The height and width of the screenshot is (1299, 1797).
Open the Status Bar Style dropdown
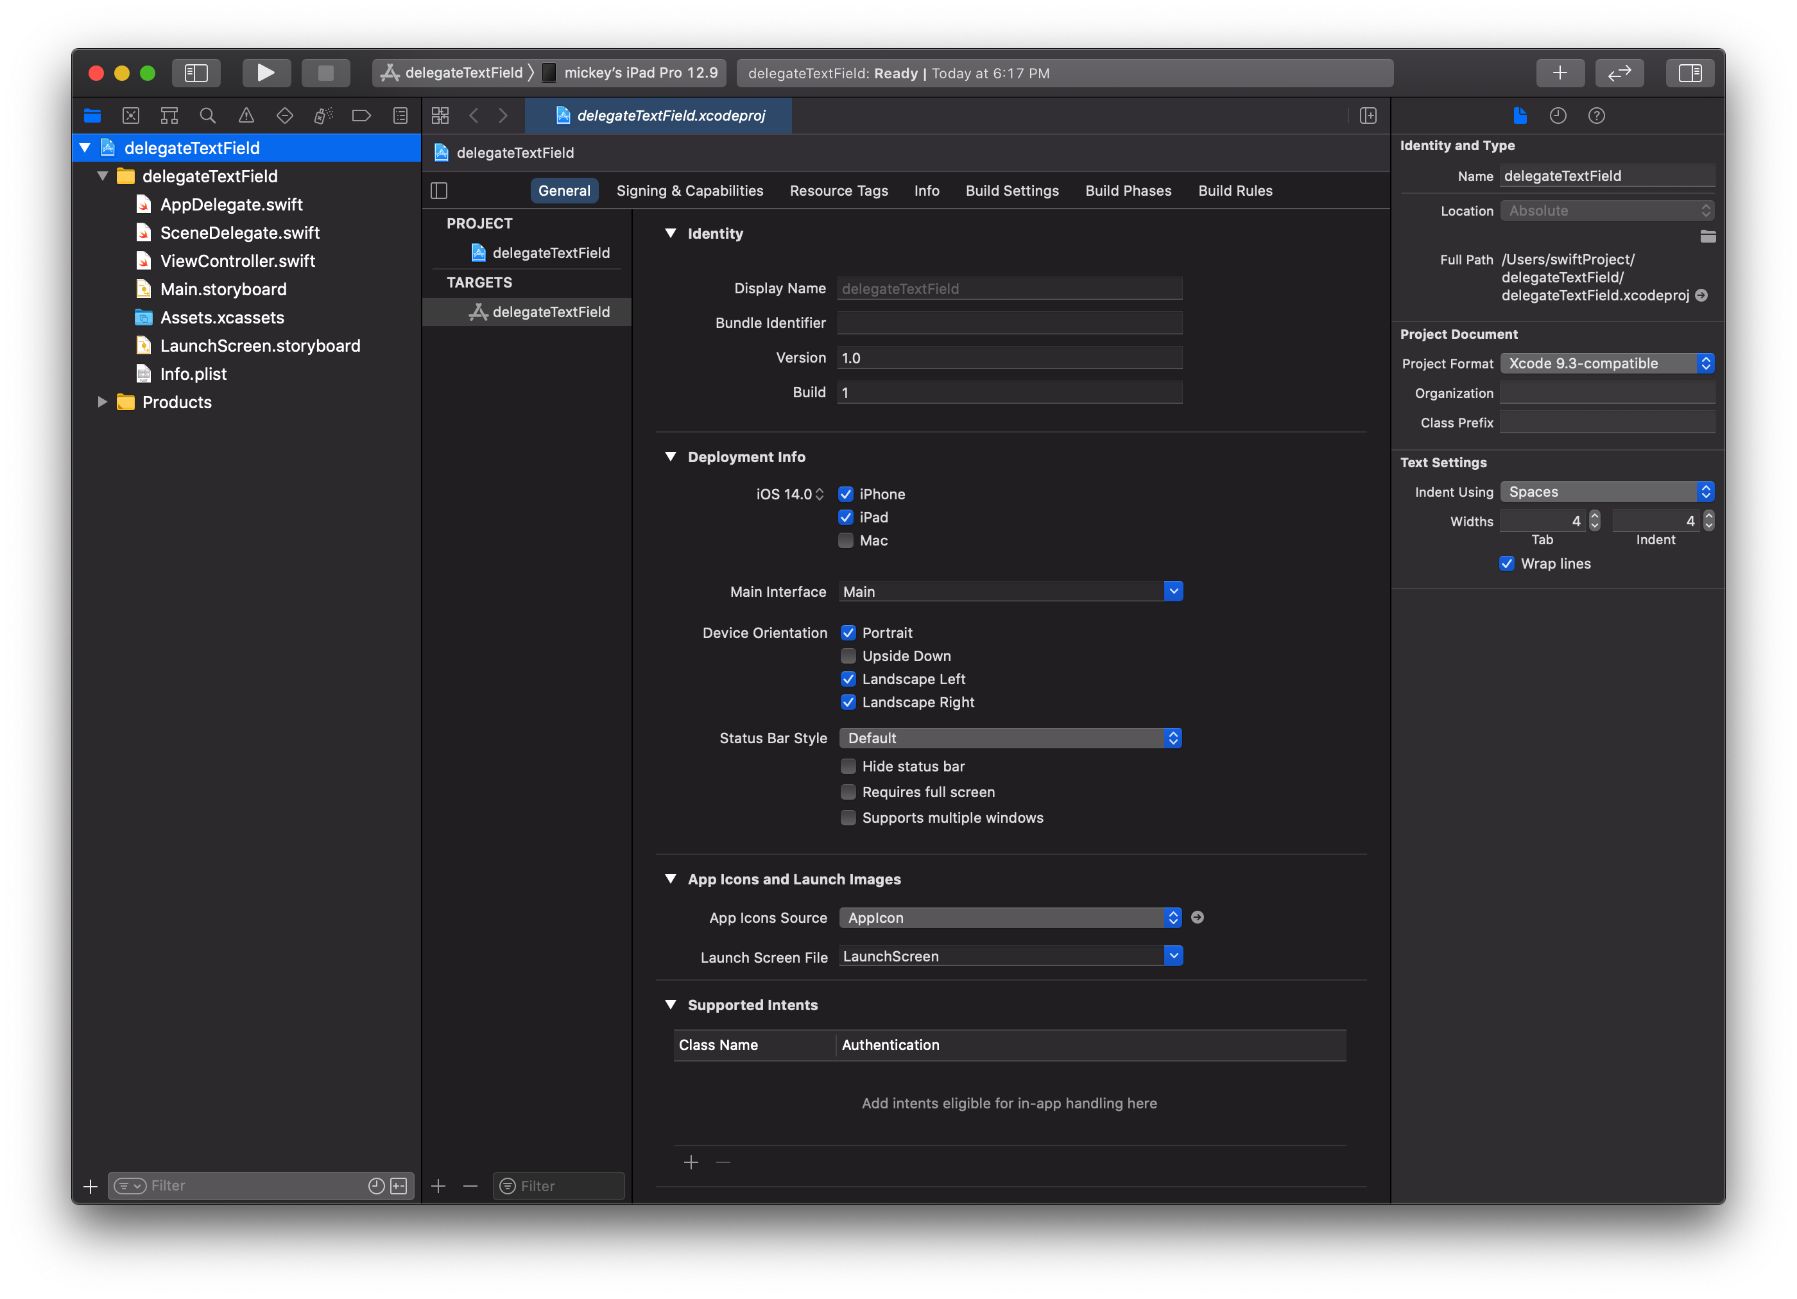click(1009, 738)
